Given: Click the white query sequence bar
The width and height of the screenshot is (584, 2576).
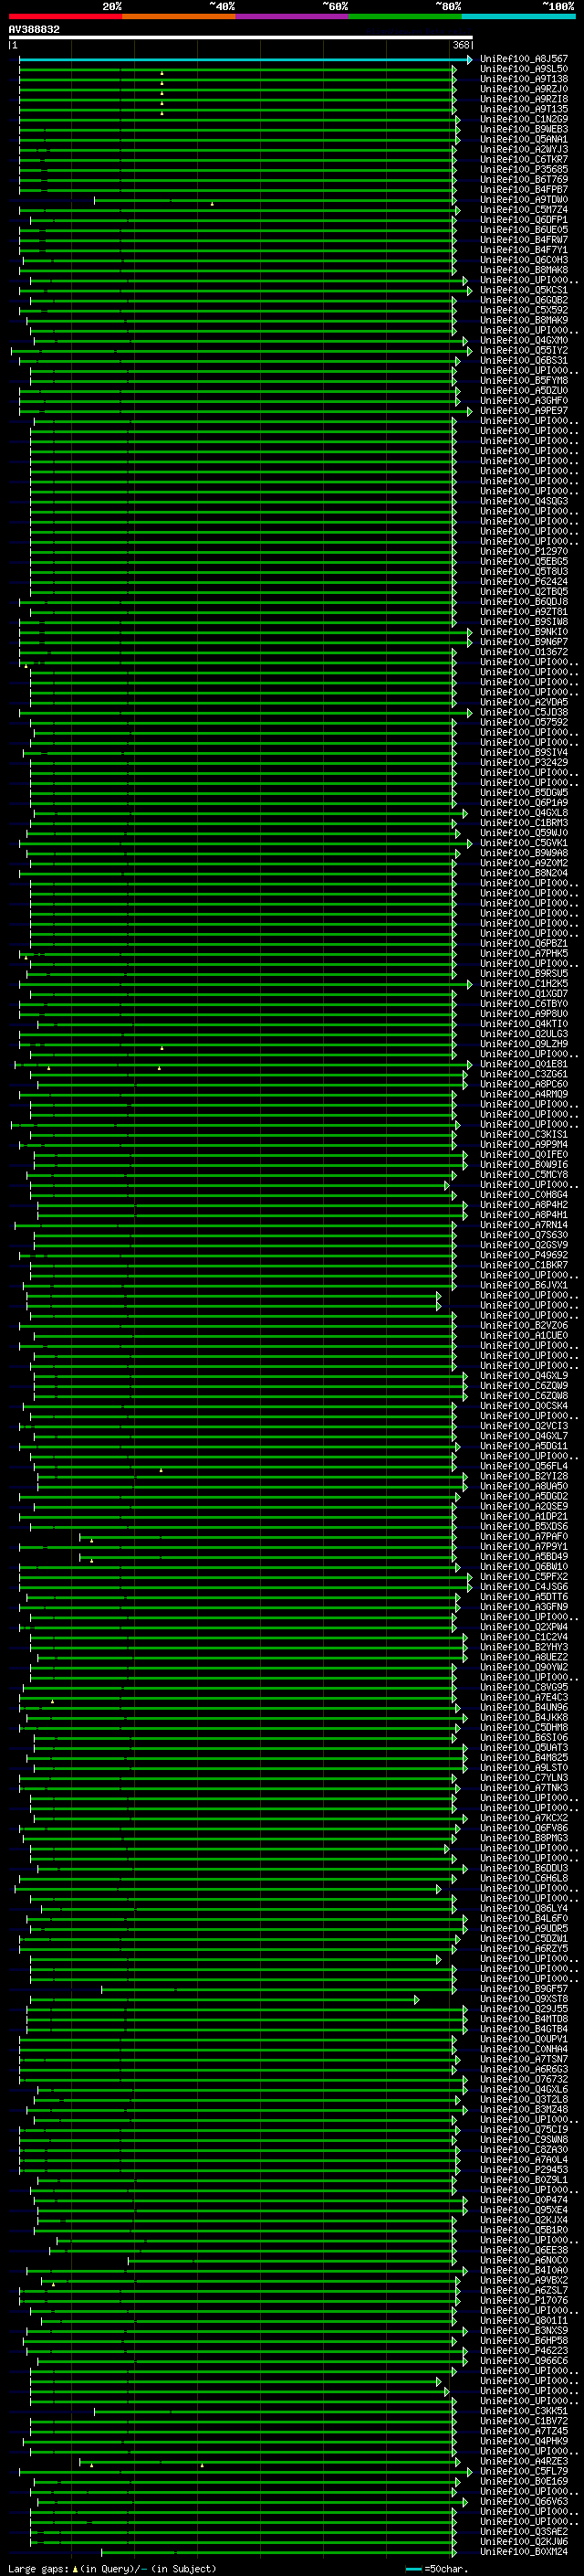Looking at the screenshot, I should [x=241, y=38].
